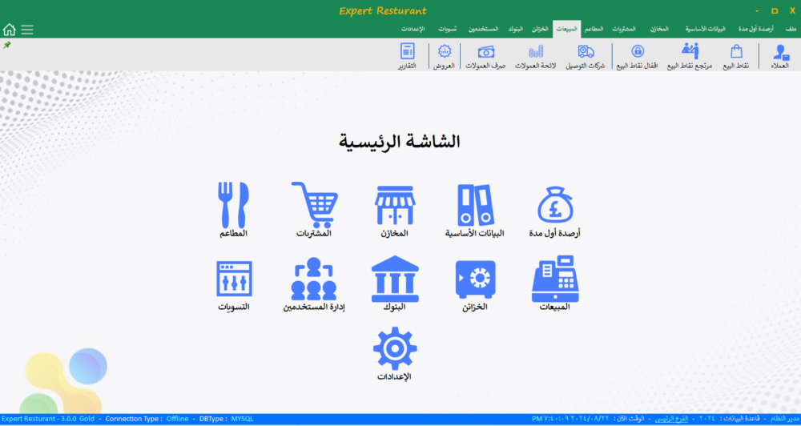801x426 pixels.
Task: Open the الإعدادات (Settings) gear tile
Action: (394, 354)
